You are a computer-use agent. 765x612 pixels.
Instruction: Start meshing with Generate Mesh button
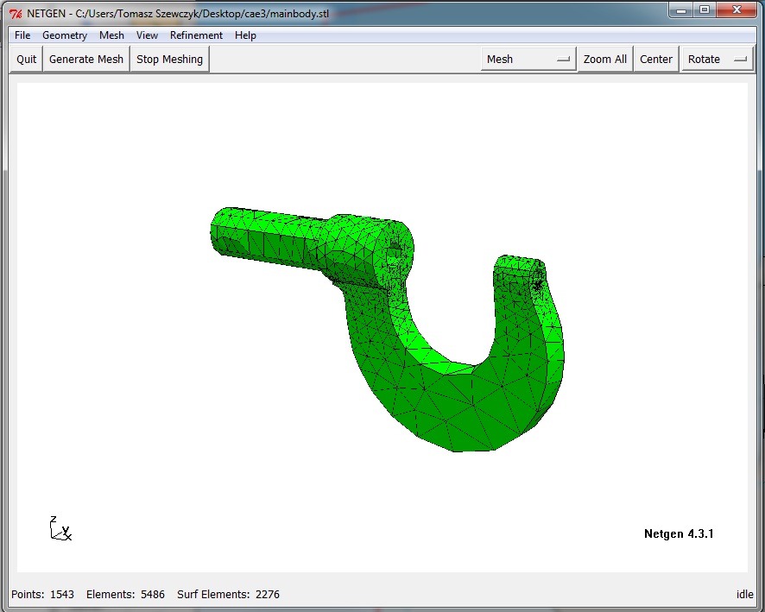pos(86,59)
